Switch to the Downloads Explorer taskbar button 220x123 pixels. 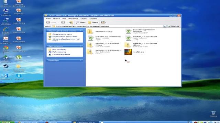pyautogui.click(x=85, y=122)
